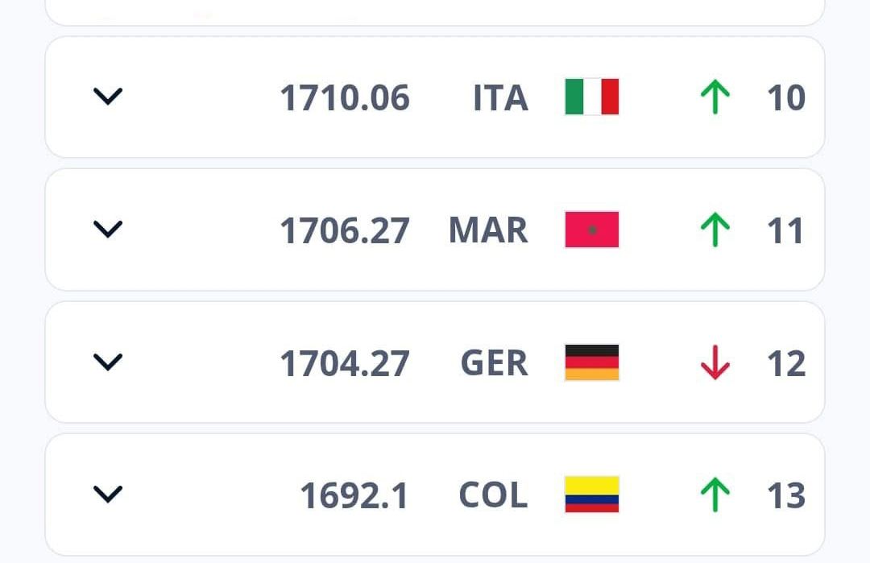The image size is (870, 563).
Task: Click the green up arrow beside rank 11
Action: [715, 230]
